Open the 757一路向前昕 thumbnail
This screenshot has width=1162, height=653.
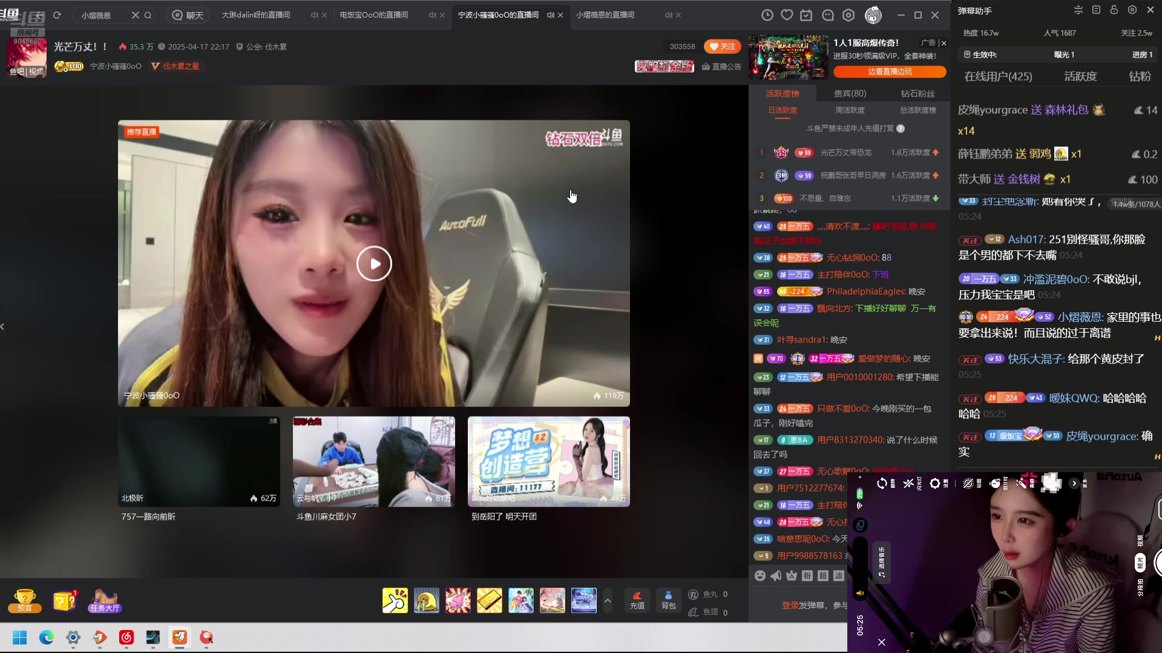point(199,461)
